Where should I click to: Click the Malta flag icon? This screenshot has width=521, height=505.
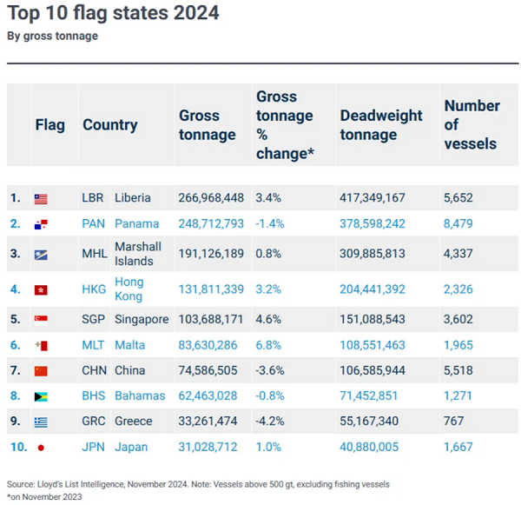41,346
